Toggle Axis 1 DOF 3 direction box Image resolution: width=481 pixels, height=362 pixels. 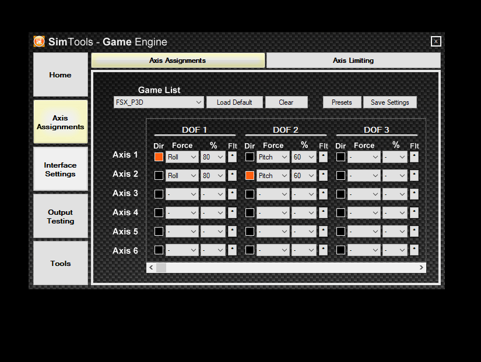click(340, 157)
